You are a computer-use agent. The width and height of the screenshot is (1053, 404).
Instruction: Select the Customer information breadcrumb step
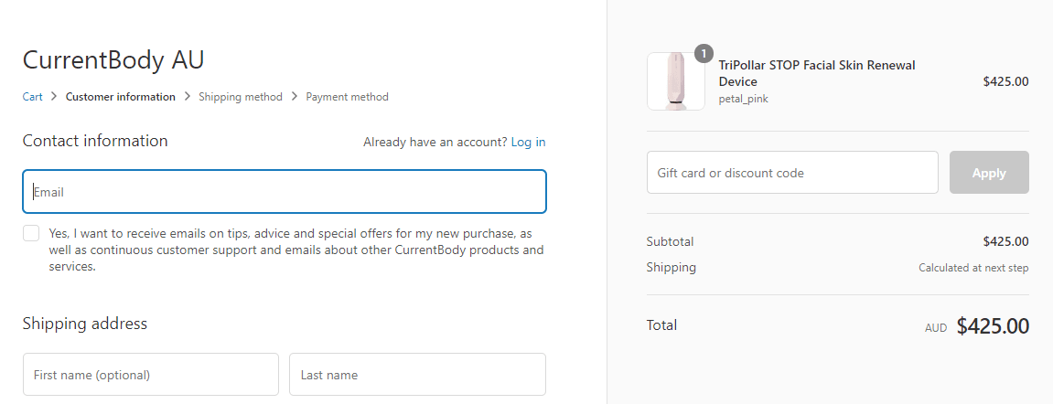[x=121, y=97]
